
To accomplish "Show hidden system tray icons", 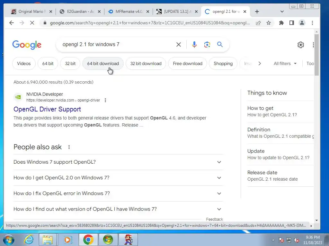I will 273,240.
